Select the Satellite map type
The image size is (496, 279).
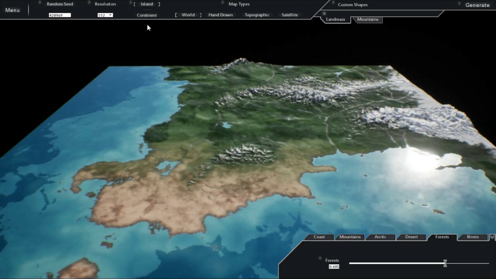tap(289, 15)
